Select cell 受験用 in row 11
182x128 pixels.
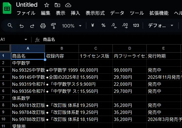[x=28, y=126]
